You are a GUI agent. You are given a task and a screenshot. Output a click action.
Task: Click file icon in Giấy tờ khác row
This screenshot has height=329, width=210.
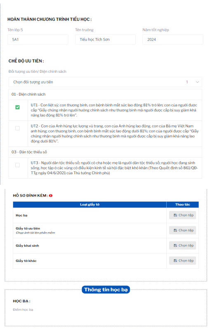tap(175, 260)
